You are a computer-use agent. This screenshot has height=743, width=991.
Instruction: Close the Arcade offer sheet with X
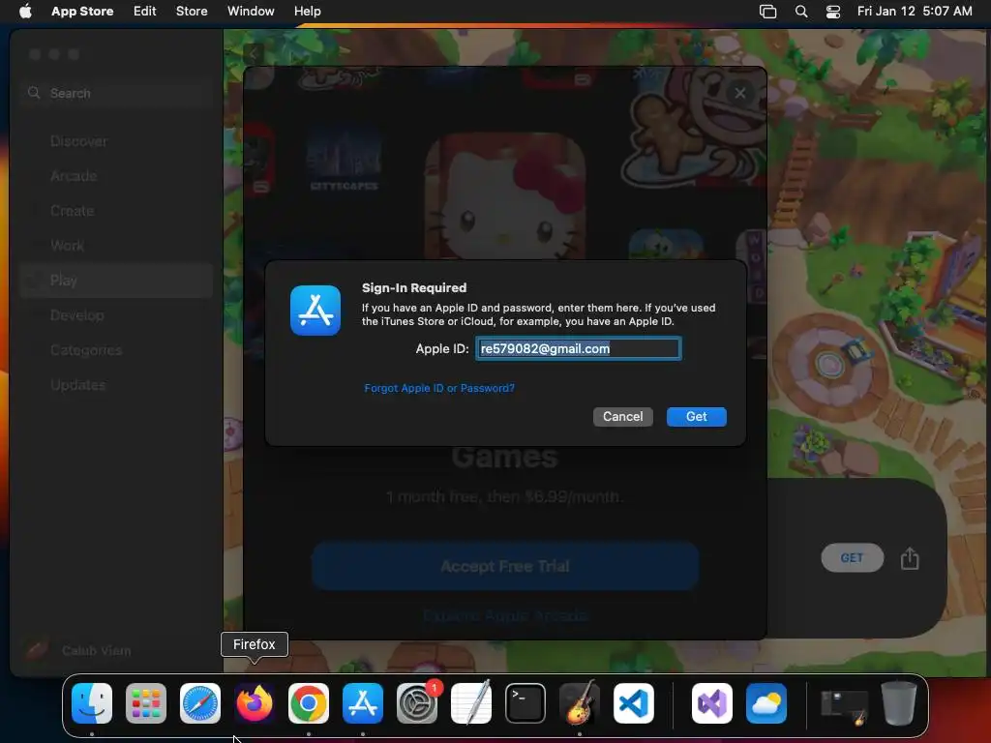coord(740,93)
